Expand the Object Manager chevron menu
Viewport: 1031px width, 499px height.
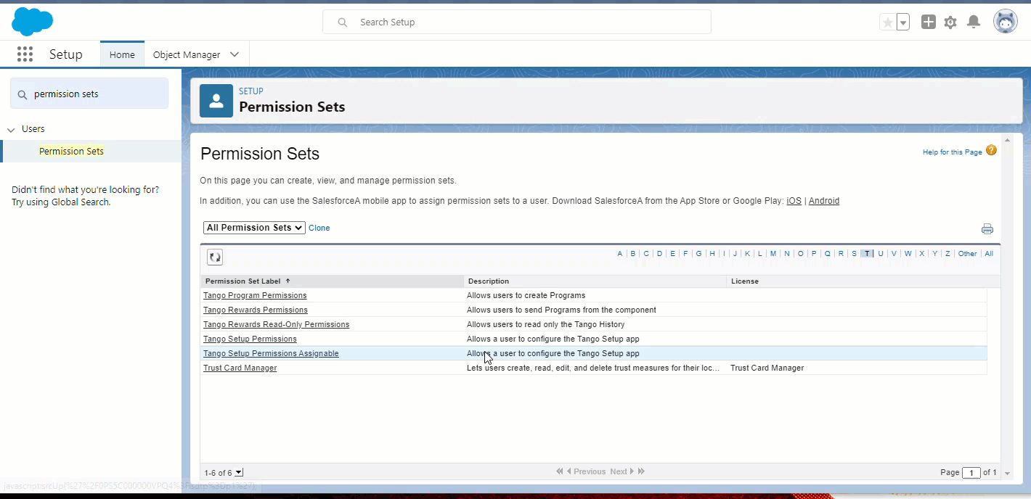click(x=234, y=54)
